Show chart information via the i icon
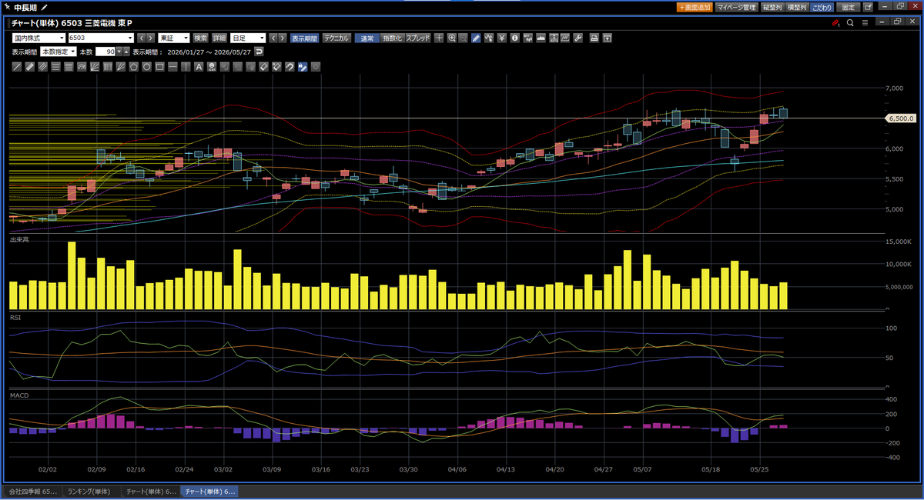924x500 pixels. (x=514, y=37)
